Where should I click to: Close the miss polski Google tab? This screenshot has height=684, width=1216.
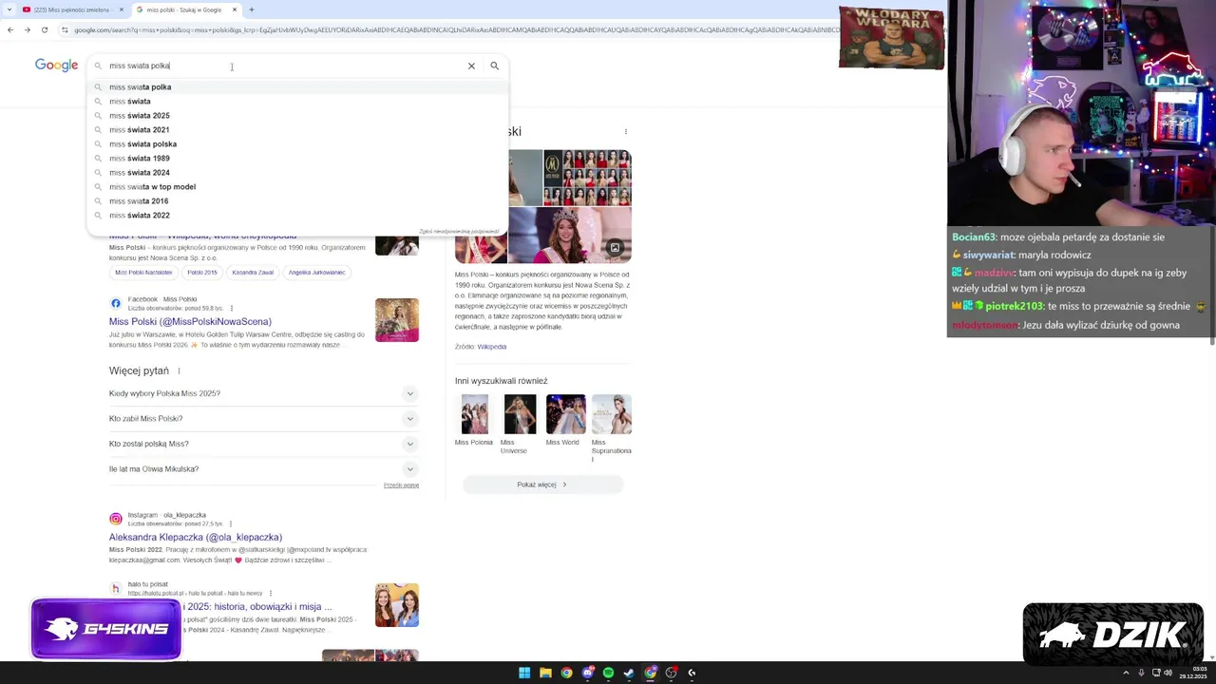point(235,9)
